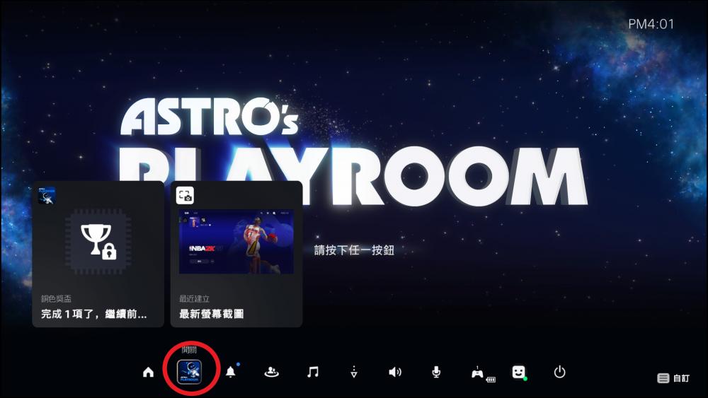This screenshot has width=708, height=398.
Task: Click the Astro's Playroom icon on trophy card
Action: point(47,196)
